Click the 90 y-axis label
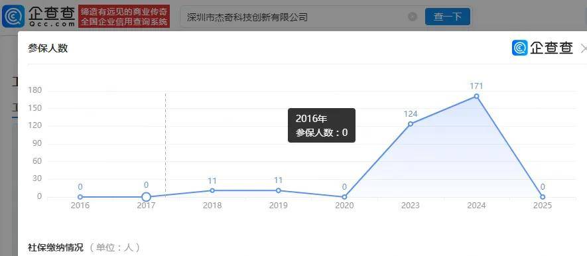This screenshot has height=256, width=587. coord(36,144)
